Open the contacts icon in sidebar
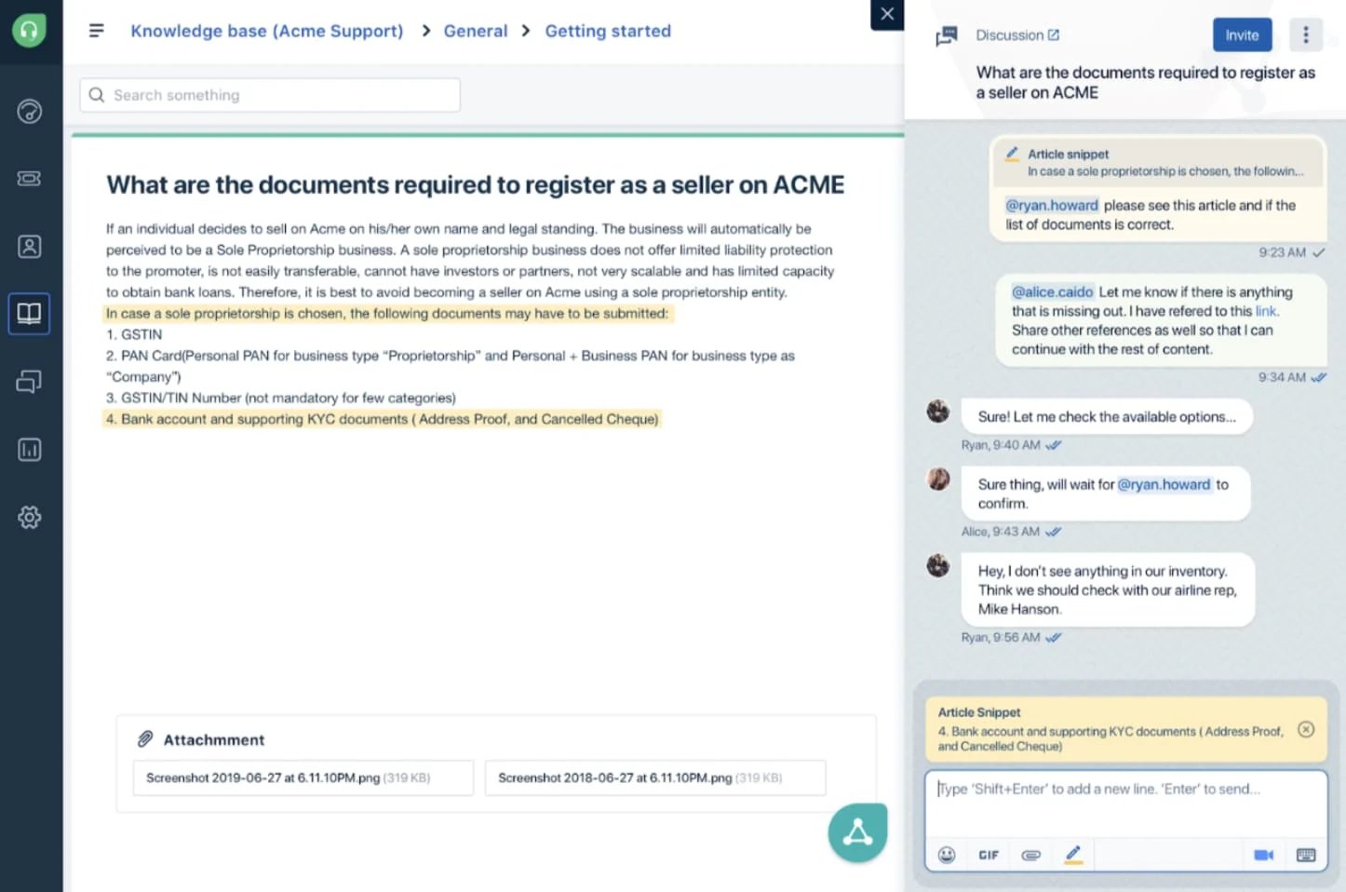The width and height of the screenshot is (1346, 892). 30,247
